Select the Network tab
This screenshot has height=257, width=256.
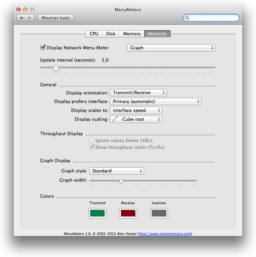click(x=157, y=34)
